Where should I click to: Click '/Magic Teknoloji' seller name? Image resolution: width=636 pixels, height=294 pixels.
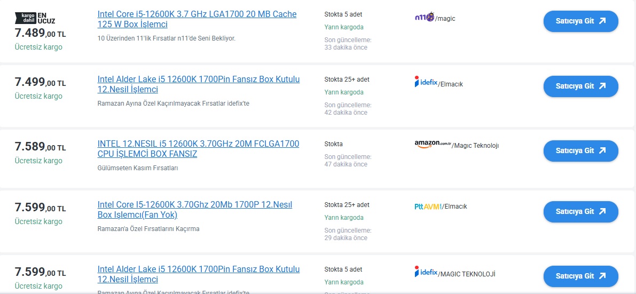[475, 146]
